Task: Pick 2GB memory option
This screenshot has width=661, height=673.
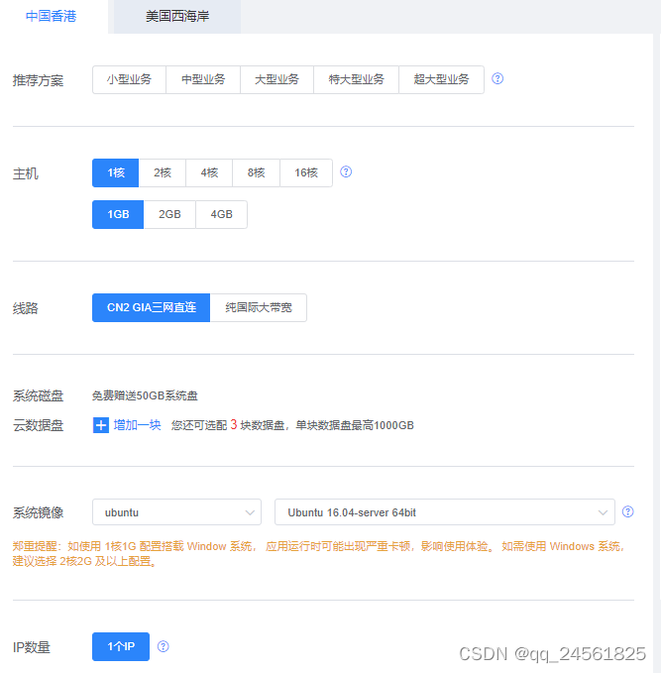Action: click(x=169, y=214)
